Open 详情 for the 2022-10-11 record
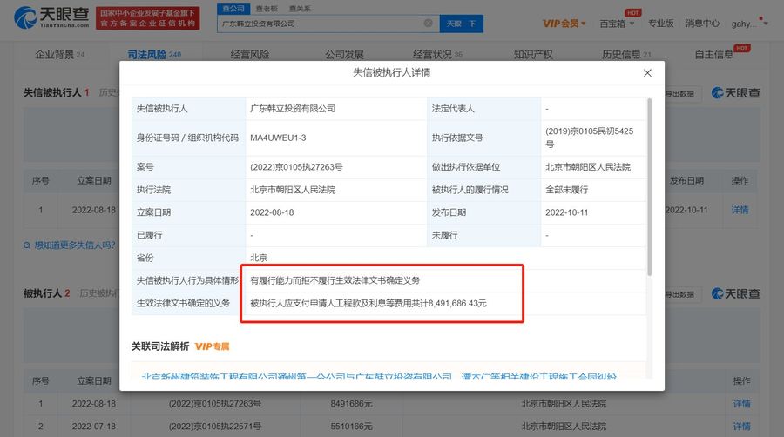 coord(740,210)
